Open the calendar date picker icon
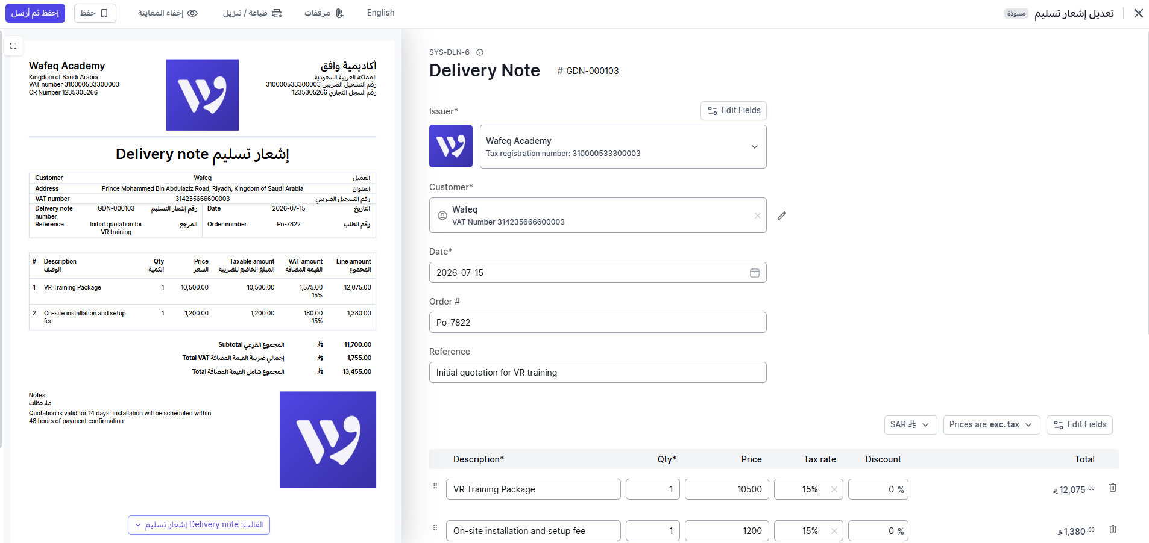Viewport: 1149px width, 543px height. click(x=754, y=273)
